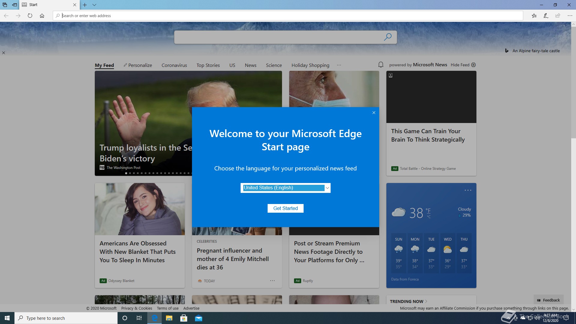Expand more feed categories ellipsis

tap(339, 65)
